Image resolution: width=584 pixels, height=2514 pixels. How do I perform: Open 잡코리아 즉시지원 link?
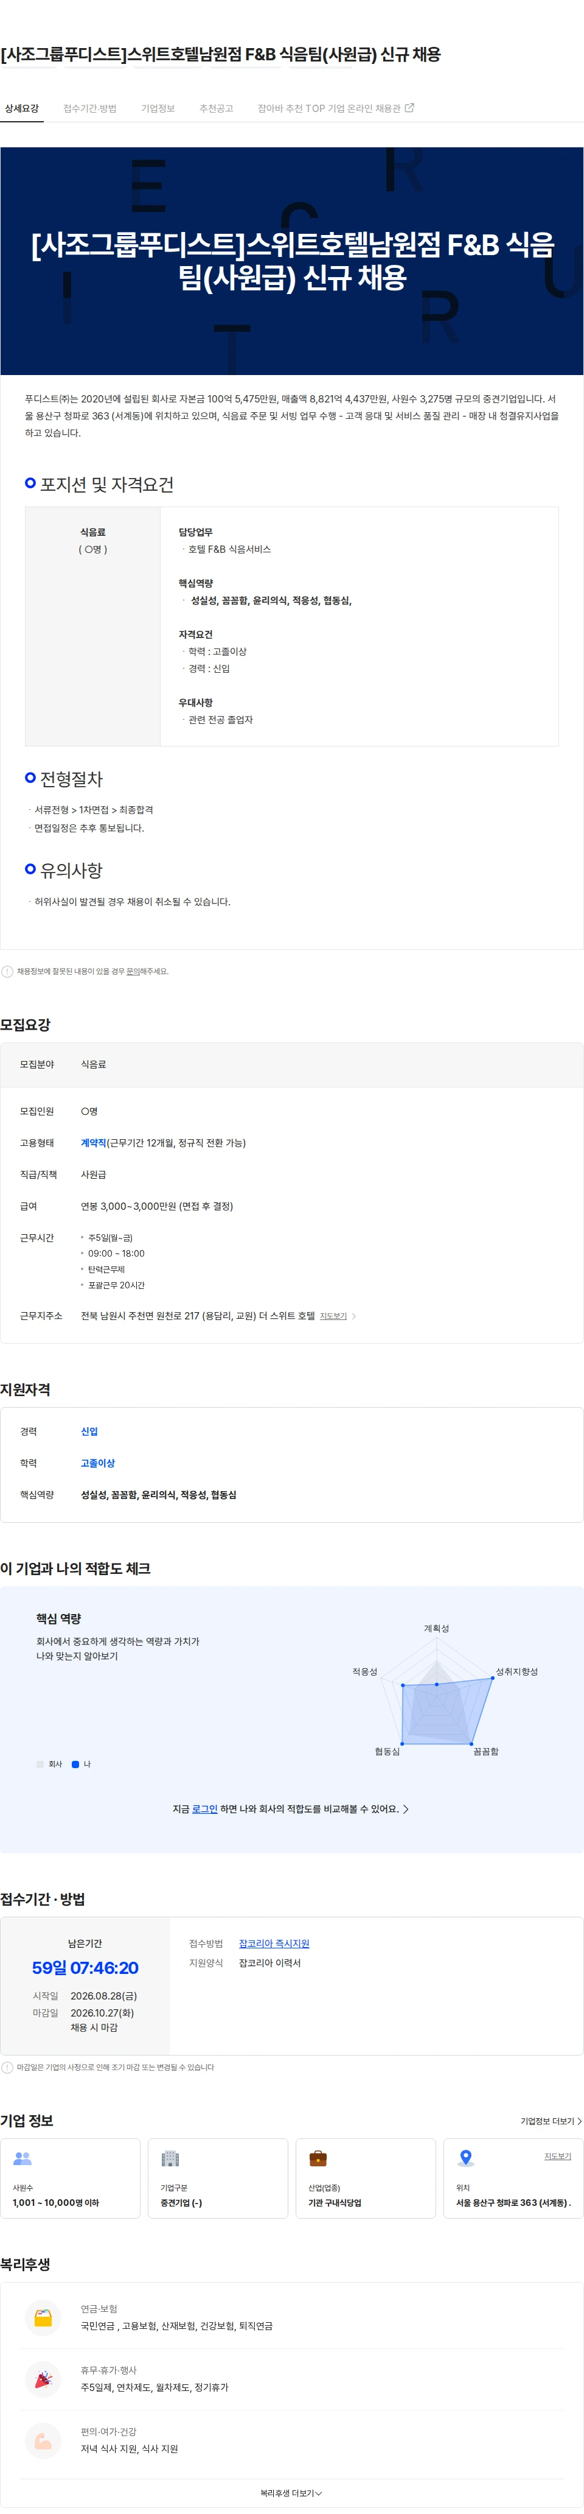[x=274, y=1943]
